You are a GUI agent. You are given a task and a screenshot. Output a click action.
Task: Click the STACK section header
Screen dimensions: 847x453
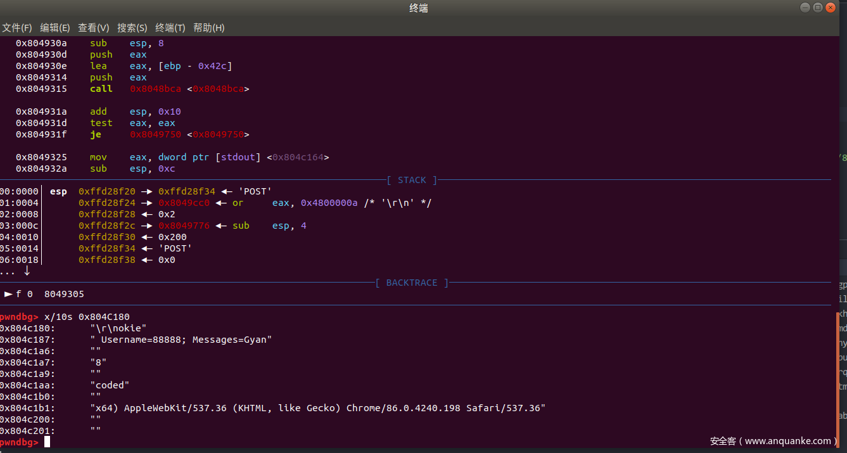click(412, 180)
